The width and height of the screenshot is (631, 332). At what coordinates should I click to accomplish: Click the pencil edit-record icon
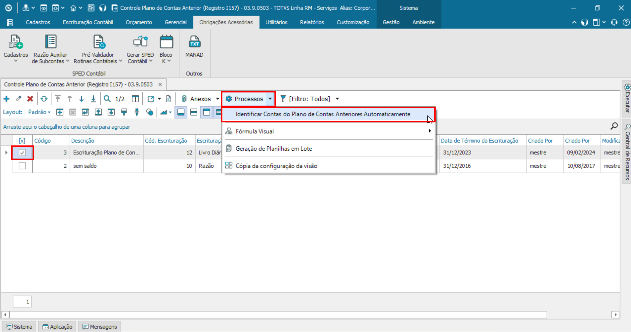click(18, 99)
